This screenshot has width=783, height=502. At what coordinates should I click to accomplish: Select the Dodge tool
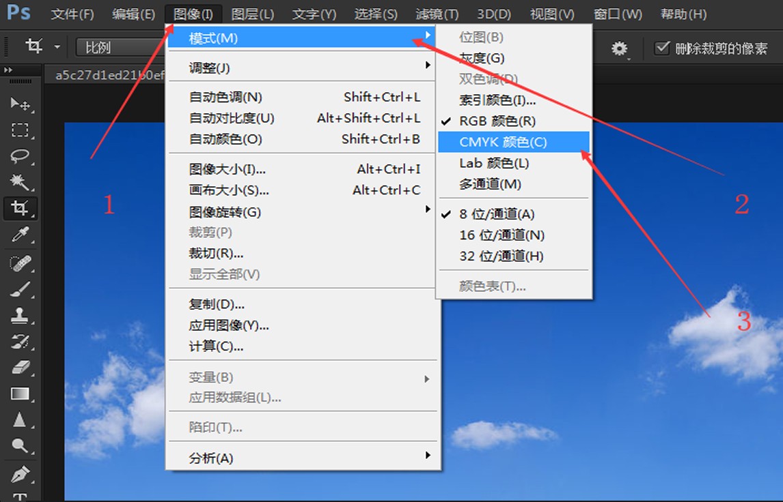point(20,445)
